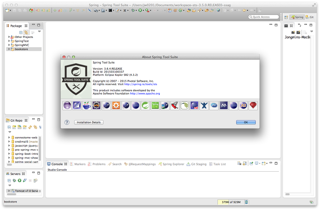Viewport: 320px width, 210px height.
Task: Click the Run green play button in main toolbar
Action: 140,10
